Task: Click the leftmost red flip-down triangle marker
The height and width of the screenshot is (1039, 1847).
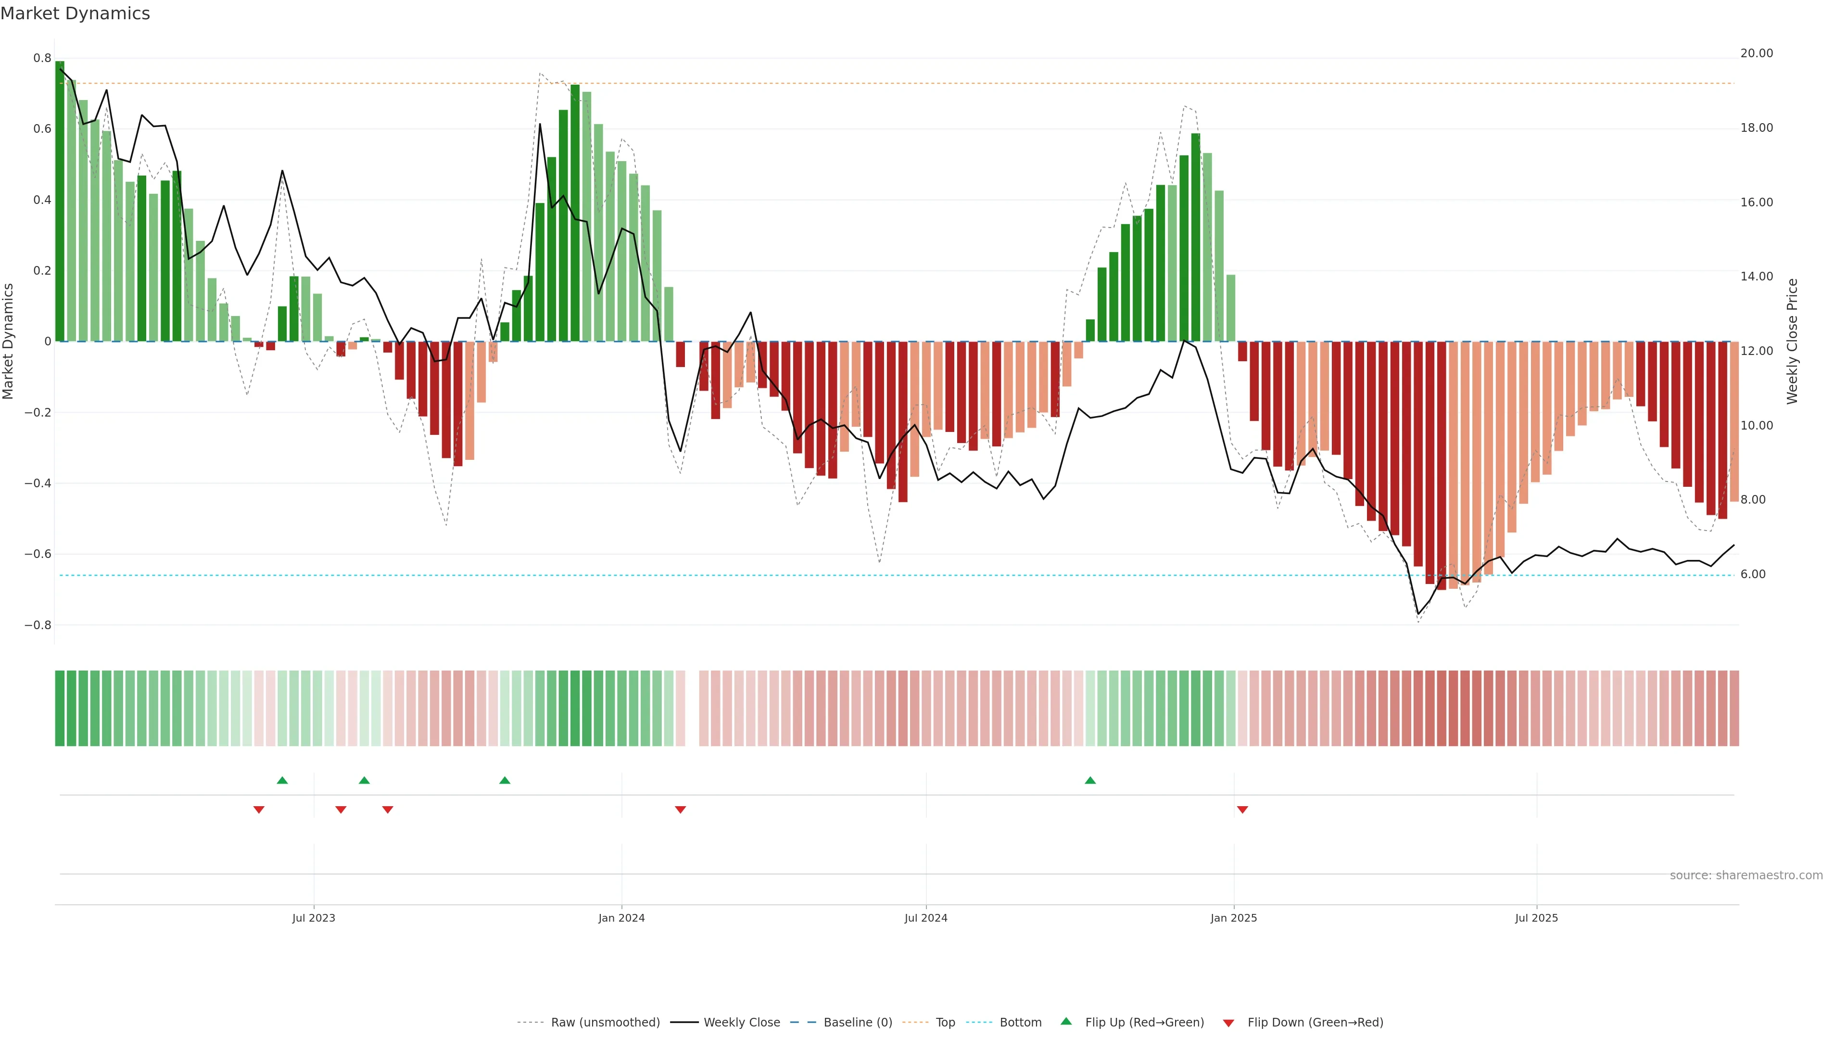Action: coord(259,810)
